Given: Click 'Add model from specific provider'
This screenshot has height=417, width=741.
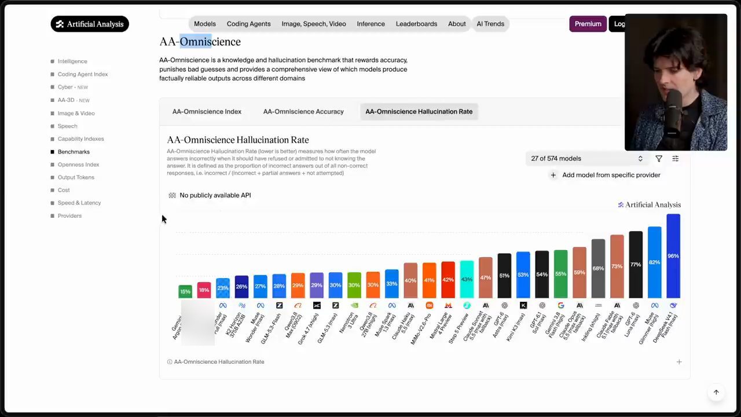Looking at the screenshot, I should point(605,175).
